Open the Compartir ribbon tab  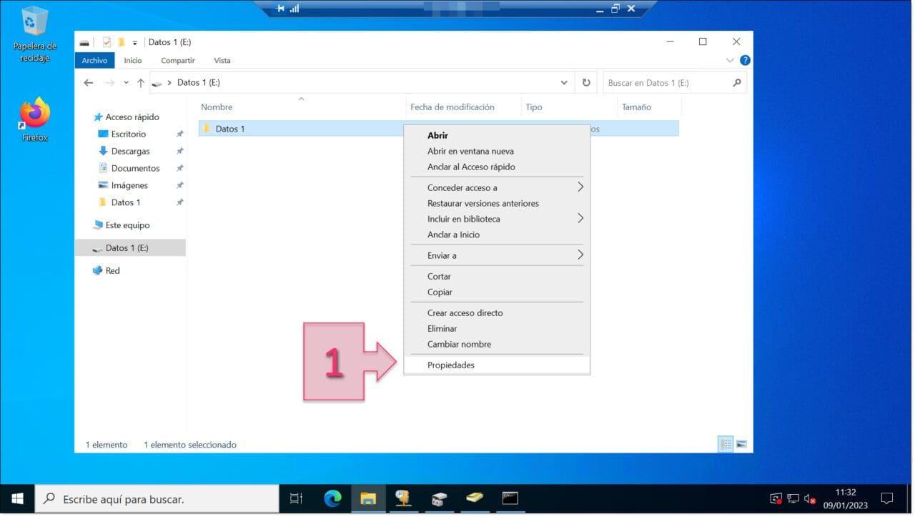178,61
